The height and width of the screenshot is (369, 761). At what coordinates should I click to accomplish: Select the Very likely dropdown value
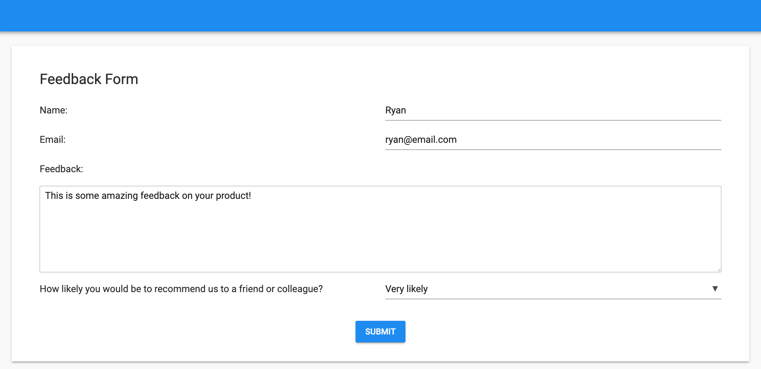click(x=406, y=289)
